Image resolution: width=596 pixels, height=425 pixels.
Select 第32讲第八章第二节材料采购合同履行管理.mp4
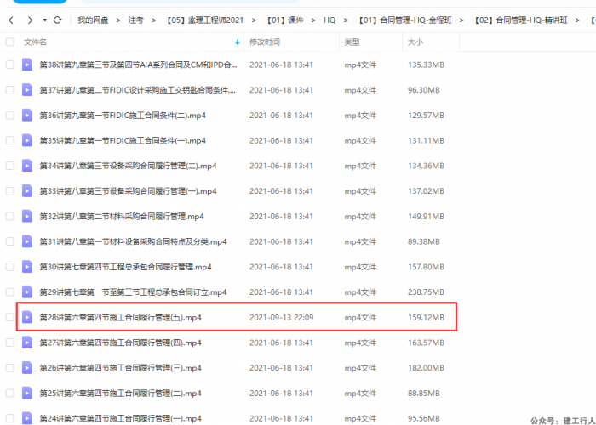click(122, 216)
